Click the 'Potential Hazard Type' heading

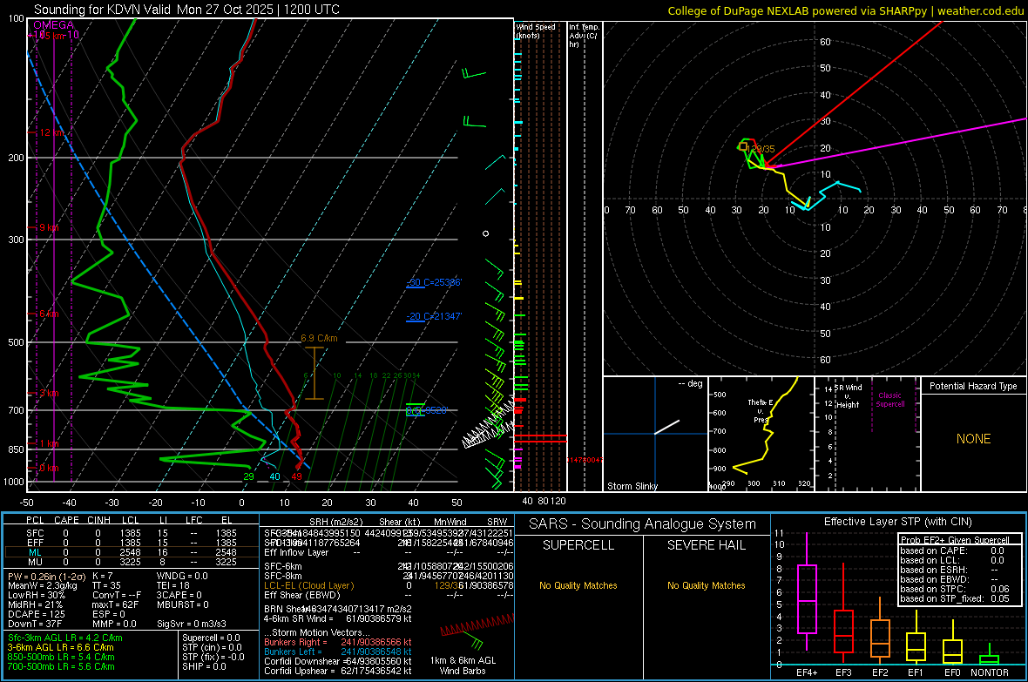tap(973, 386)
